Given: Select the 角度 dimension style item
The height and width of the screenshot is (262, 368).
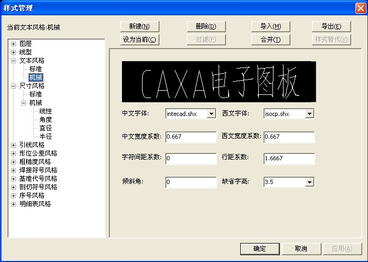Looking at the screenshot, I should pos(46,120).
